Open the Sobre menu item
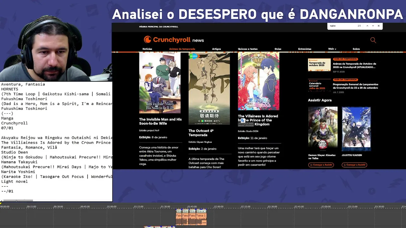Screen dimensions: 406x228 point(356,49)
